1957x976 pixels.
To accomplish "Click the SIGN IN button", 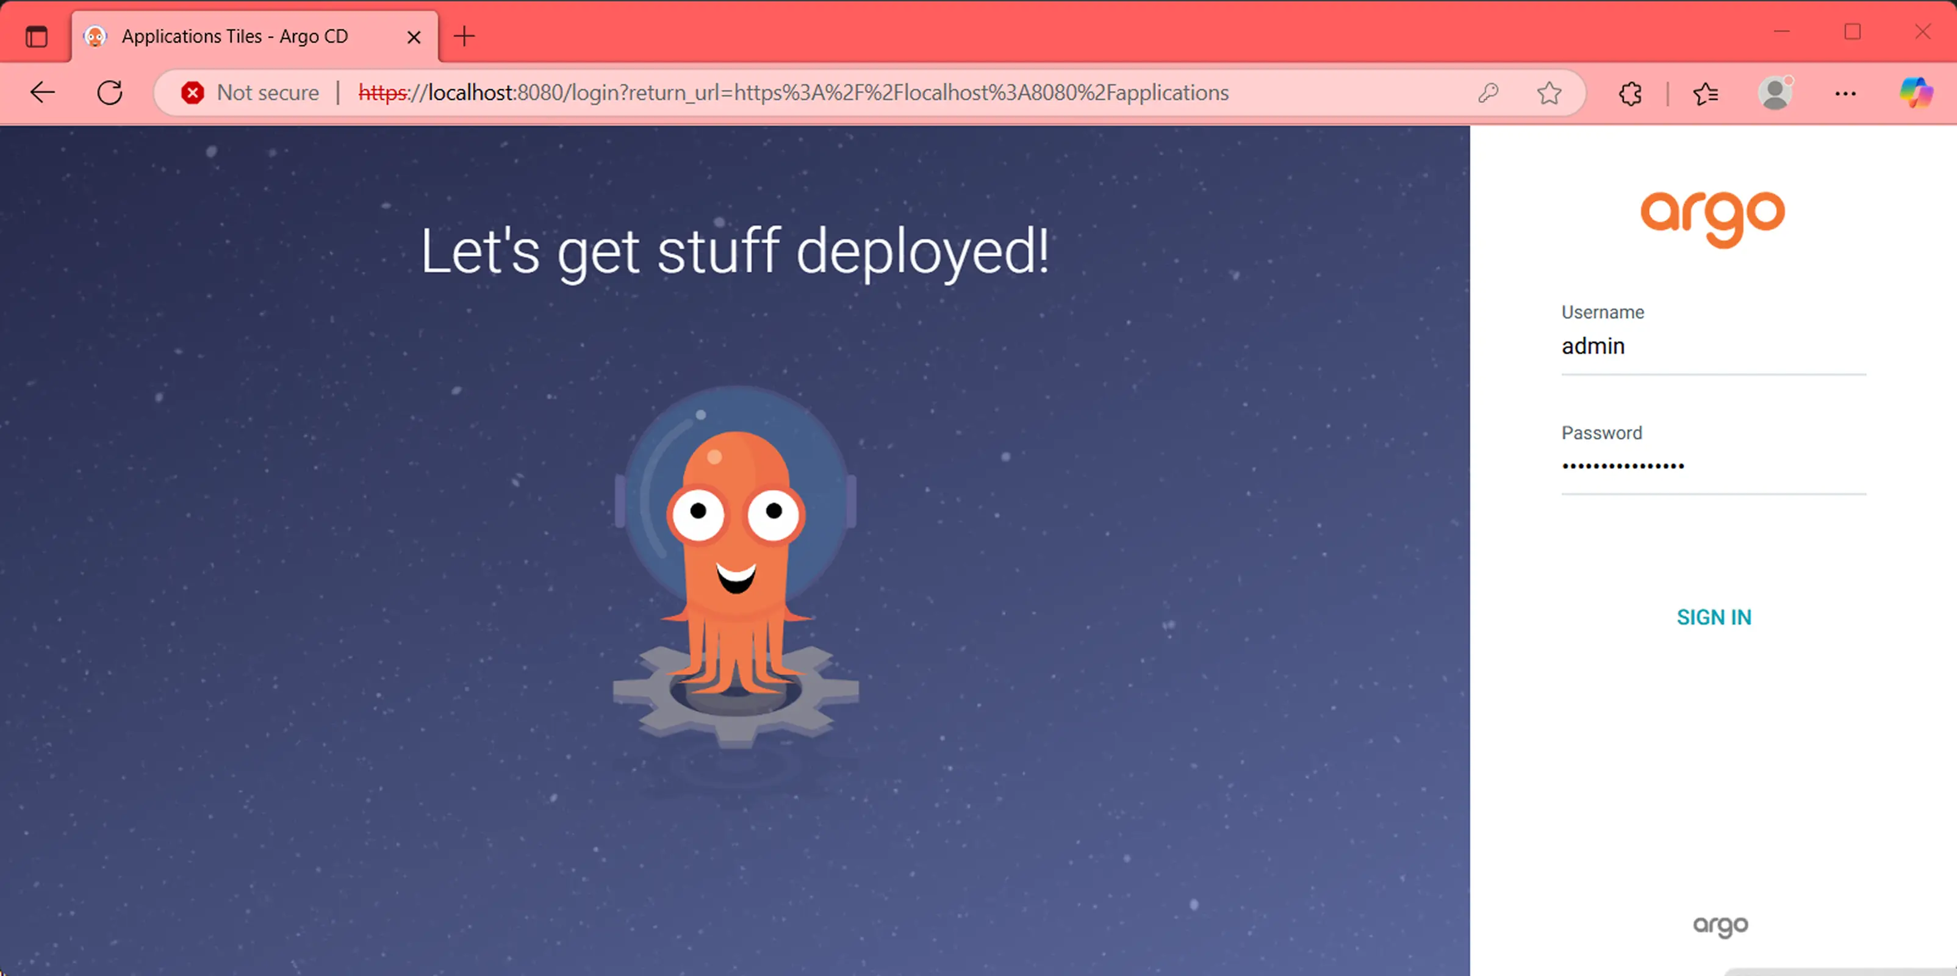I will coord(1714,617).
